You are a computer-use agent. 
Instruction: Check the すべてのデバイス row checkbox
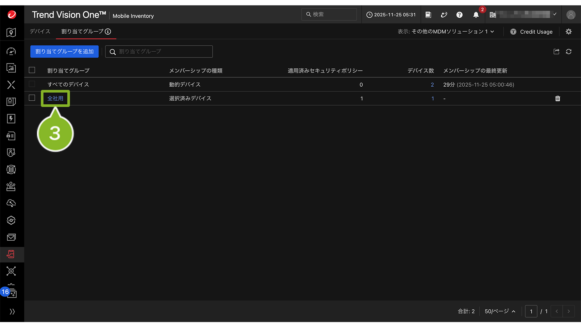32,84
